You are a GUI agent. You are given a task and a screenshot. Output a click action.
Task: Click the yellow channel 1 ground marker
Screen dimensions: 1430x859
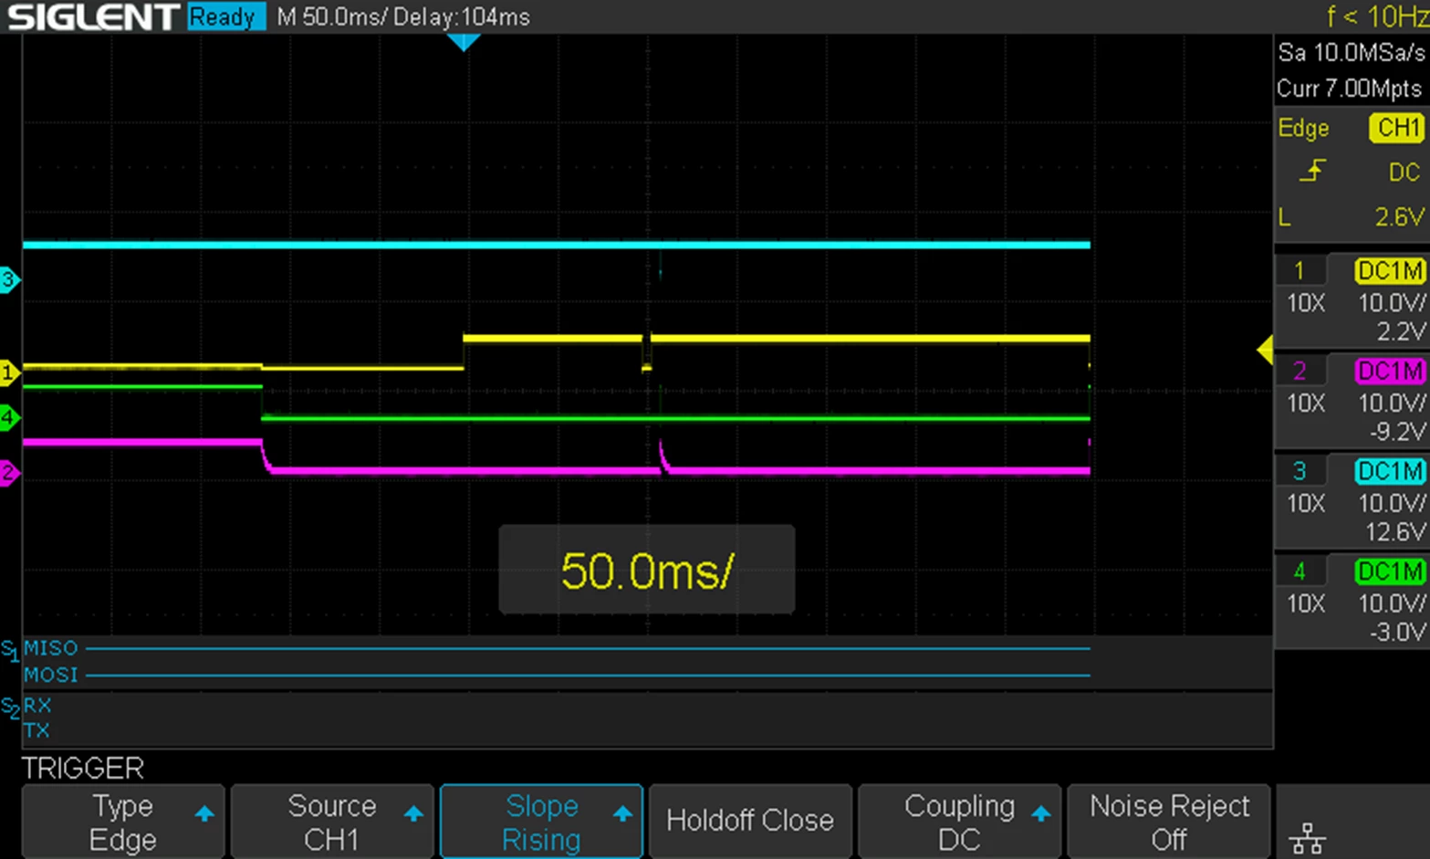(x=9, y=372)
